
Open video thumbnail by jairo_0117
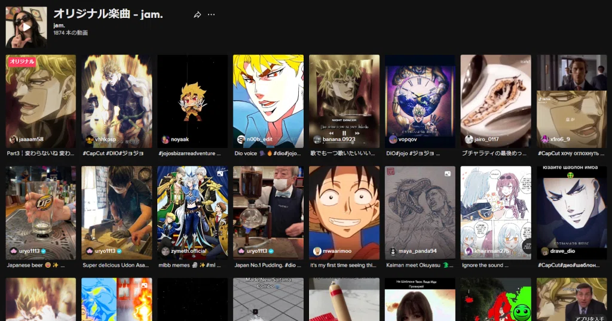(495, 101)
